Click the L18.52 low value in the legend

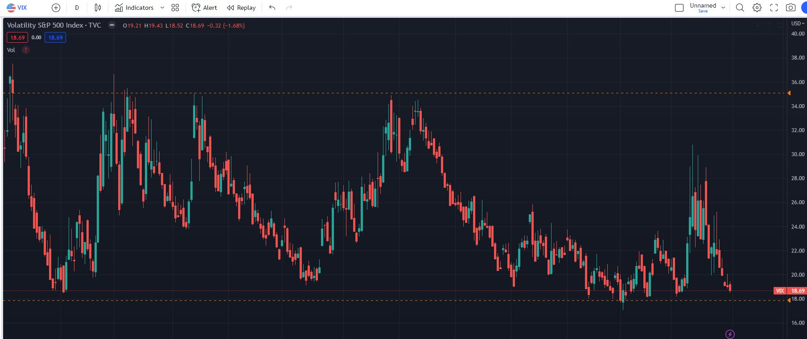174,26
